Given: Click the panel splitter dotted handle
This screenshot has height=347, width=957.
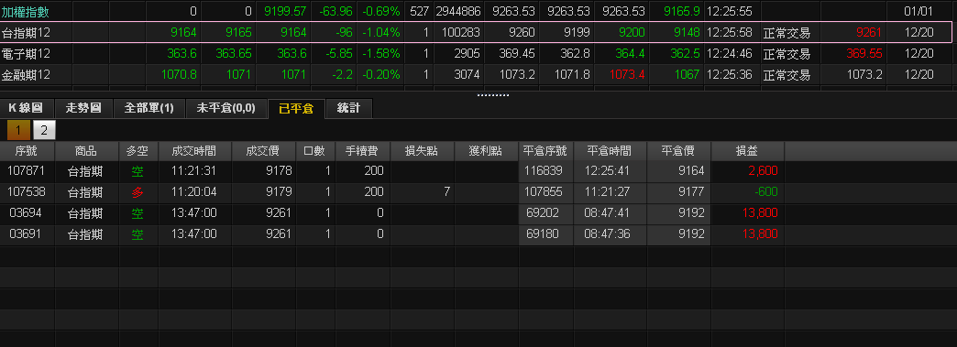Looking at the screenshot, I should click(x=493, y=95).
